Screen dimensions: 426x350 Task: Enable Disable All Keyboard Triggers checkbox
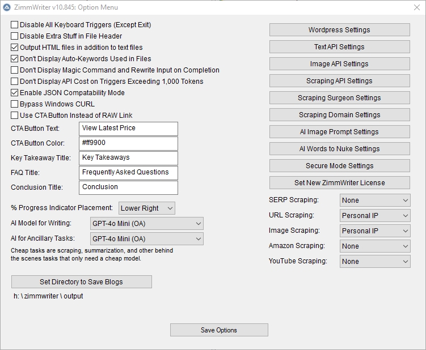pos(15,25)
